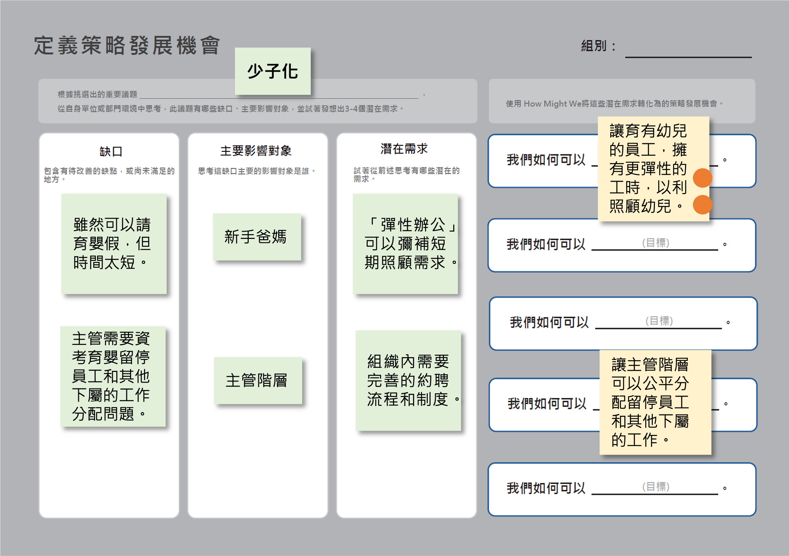
Task: Click the 定義策略發展機會 title
Action: [x=127, y=46]
